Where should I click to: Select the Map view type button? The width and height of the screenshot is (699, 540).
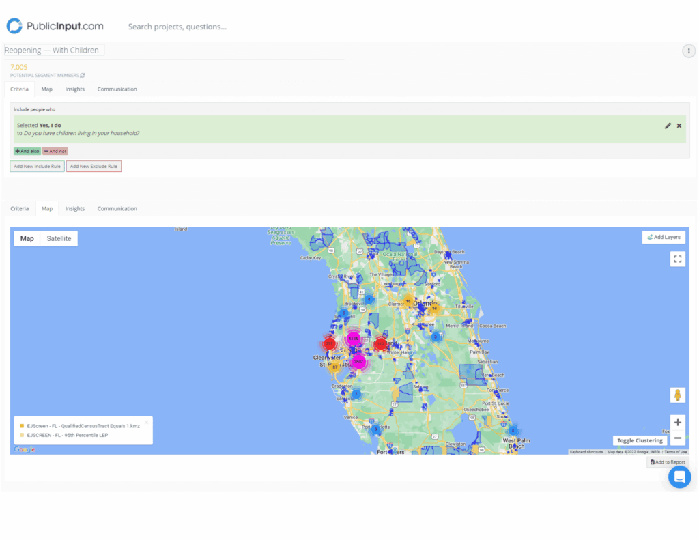tap(27, 238)
